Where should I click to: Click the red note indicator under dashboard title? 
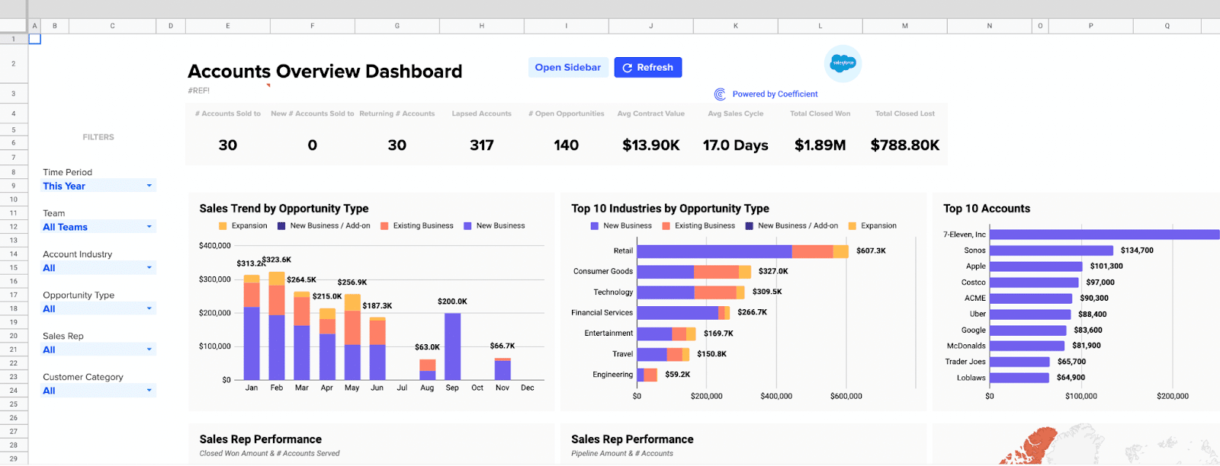click(268, 85)
